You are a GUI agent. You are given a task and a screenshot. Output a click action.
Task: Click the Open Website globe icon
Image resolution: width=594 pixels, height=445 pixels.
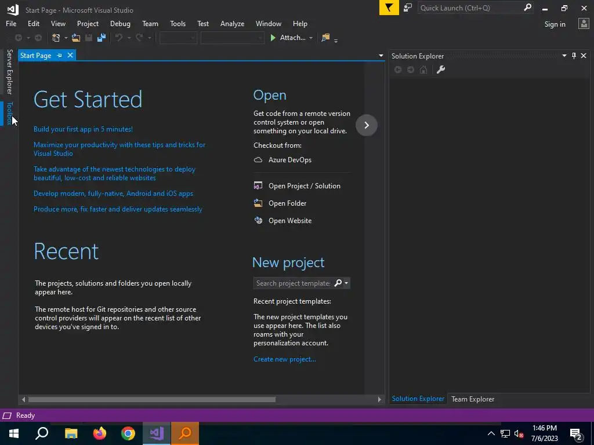[x=258, y=220]
